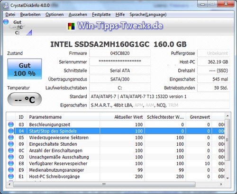
Task: Click the Eingeschaltet value 545 mal
Action: pyautogui.click(x=213, y=79)
